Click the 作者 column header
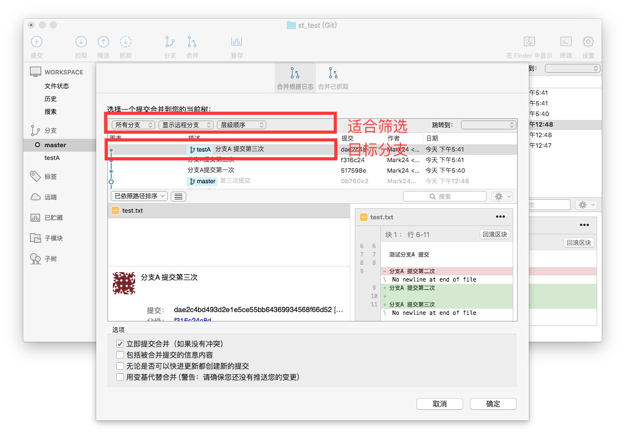This screenshot has height=432, width=625. pyautogui.click(x=394, y=138)
